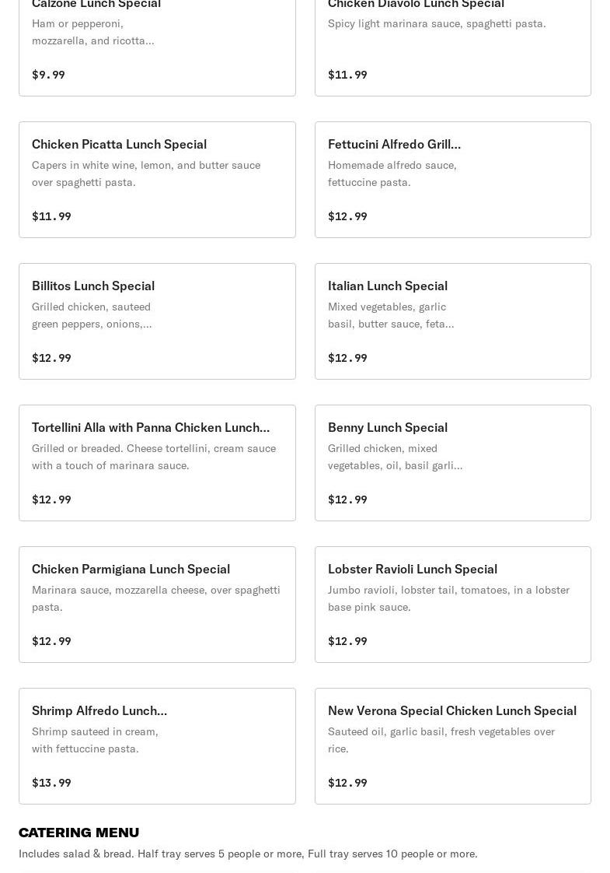Open Tortellini Alla with Panna Chicken Lunch
The image size is (610, 873).
pos(151,427)
